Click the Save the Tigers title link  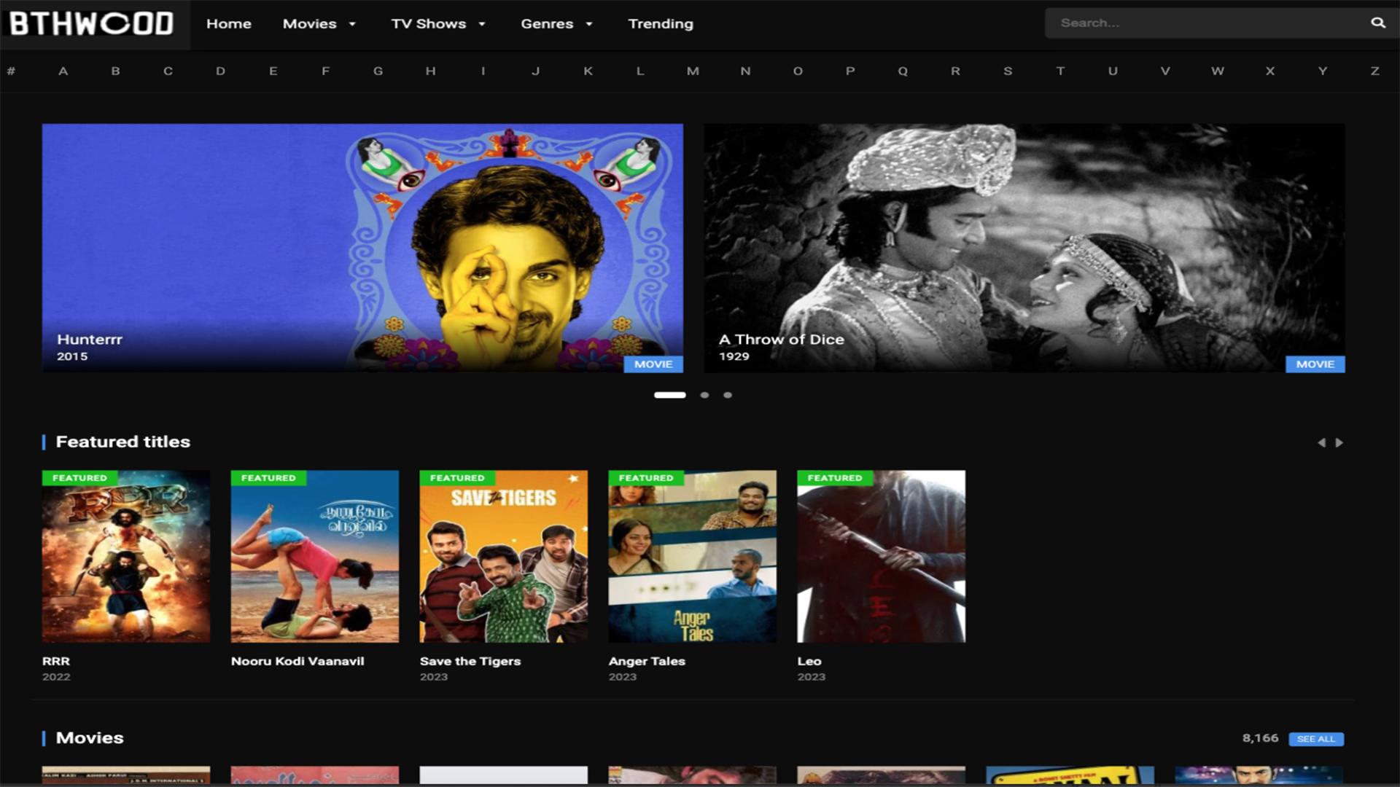pyautogui.click(x=470, y=661)
